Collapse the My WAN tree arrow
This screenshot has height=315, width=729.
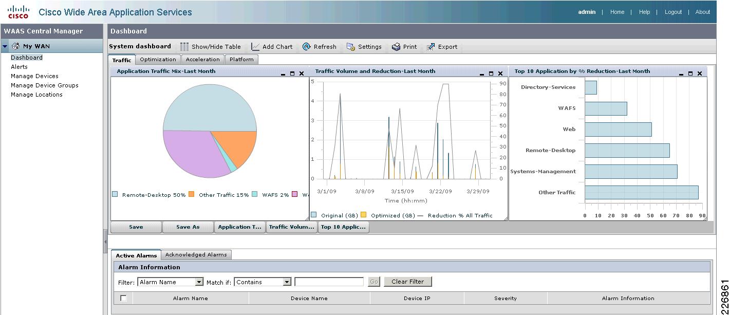5,46
